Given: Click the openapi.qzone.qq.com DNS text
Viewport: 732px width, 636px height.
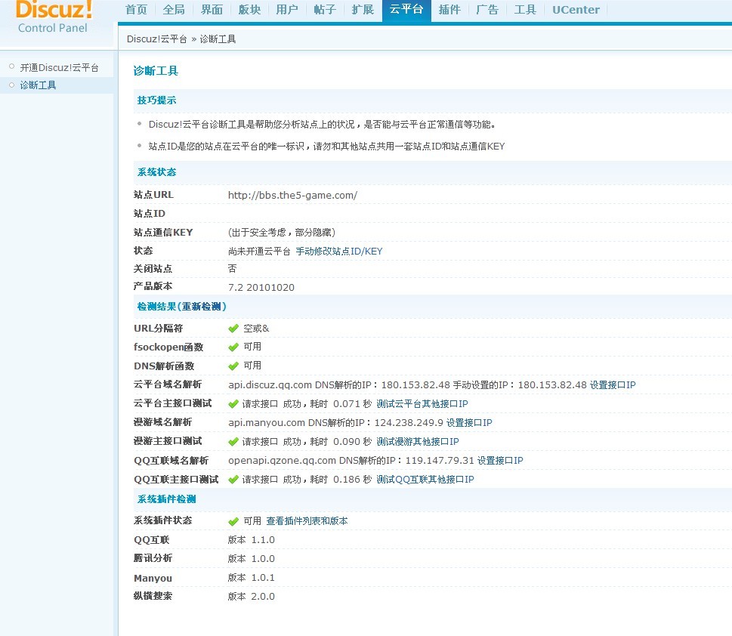Looking at the screenshot, I should tap(351, 461).
